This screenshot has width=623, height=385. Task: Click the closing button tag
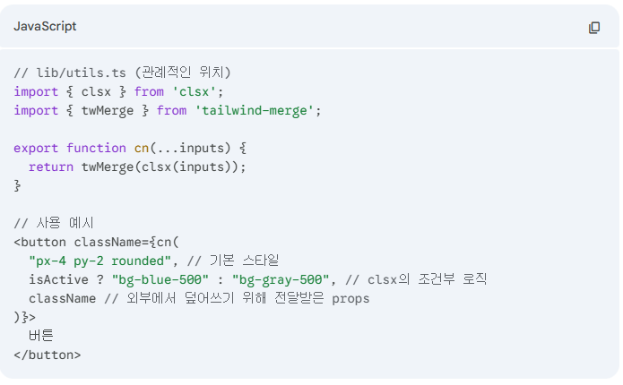click(x=47, y=355)
